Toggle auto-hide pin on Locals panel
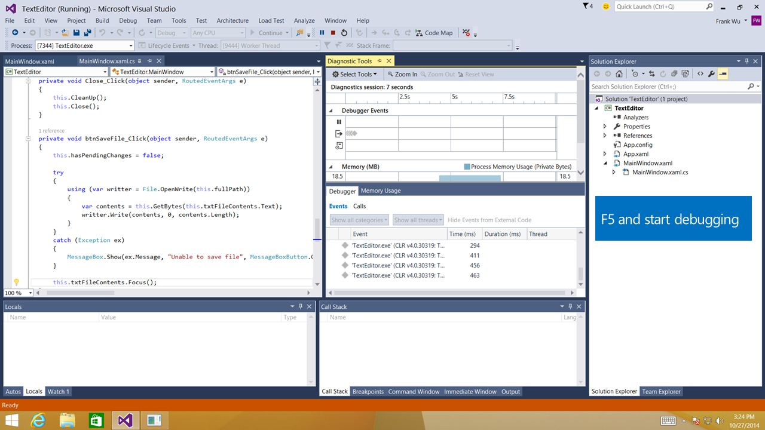The height and width of the screenshot is (430, 765). click(301, 306)
